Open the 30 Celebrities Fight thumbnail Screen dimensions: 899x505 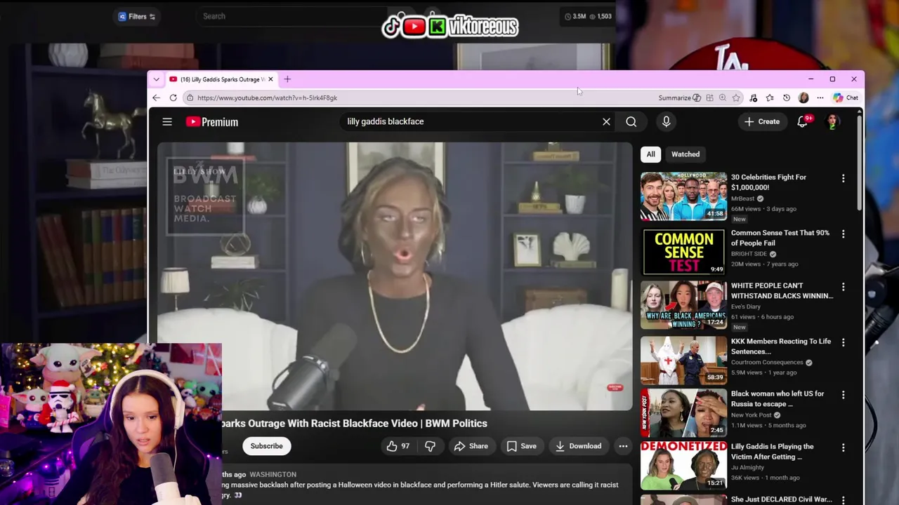[x=683, y=196]
